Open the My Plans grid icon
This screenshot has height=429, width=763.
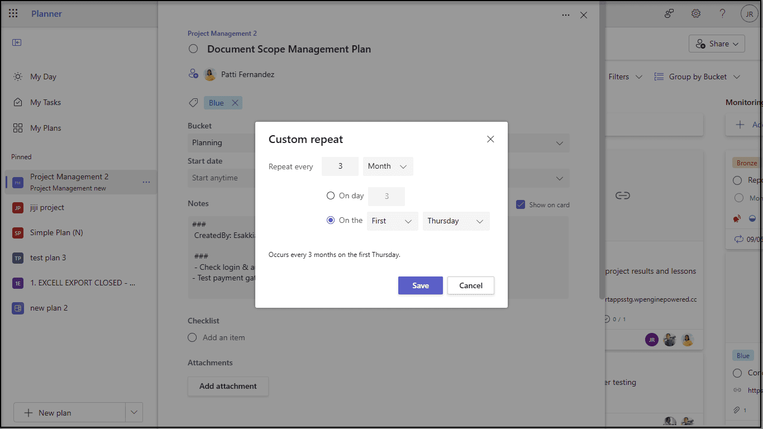click(18, 128)
